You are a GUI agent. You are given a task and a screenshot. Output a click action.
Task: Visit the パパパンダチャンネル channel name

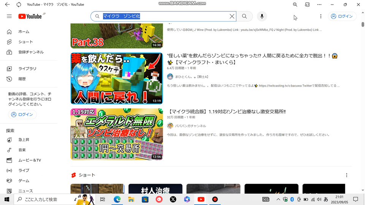pyautogui.click(x=190, y=126)
